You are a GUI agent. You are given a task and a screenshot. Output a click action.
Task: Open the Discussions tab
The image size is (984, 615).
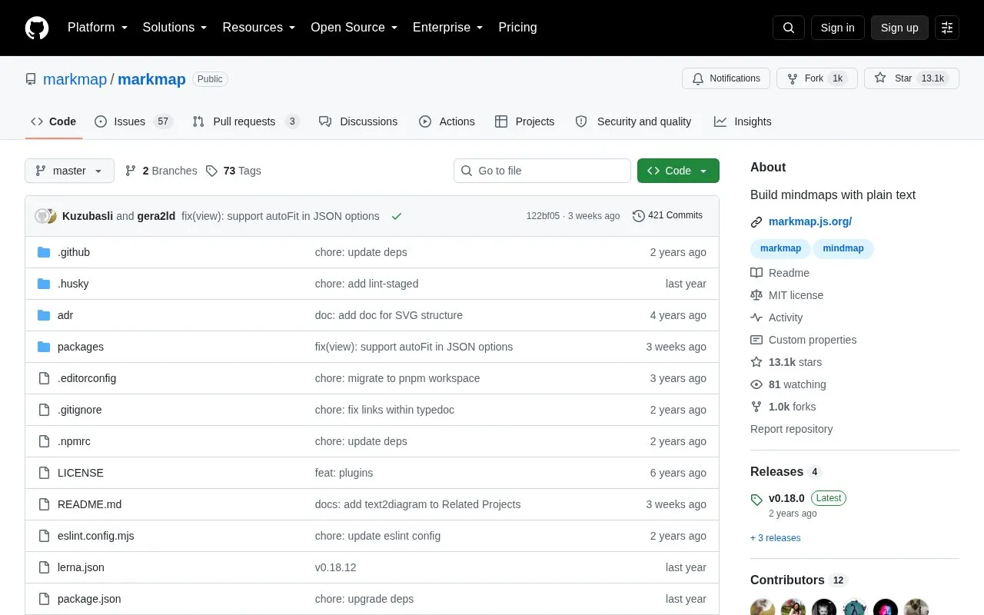coord(358,121)
